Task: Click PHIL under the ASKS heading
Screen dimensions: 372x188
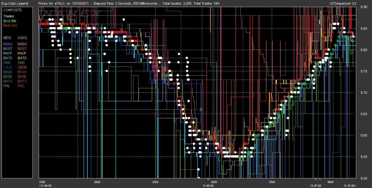Action: pyautogui.click(x=22, y=86)
